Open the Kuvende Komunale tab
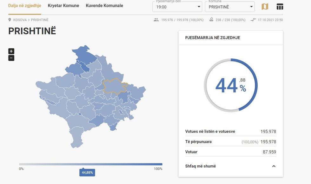Viewport: 311px width, 184px height. pyautogui.click(x=104, y=6)
